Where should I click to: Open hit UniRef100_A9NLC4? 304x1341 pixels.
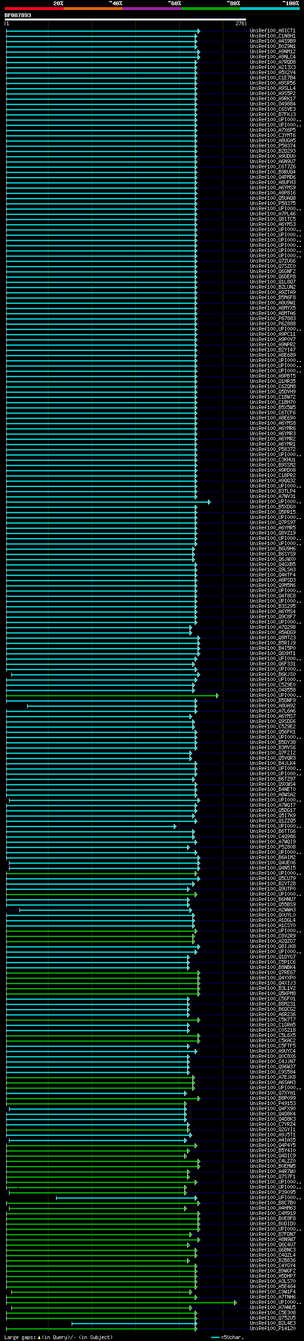tap(273, 57)
